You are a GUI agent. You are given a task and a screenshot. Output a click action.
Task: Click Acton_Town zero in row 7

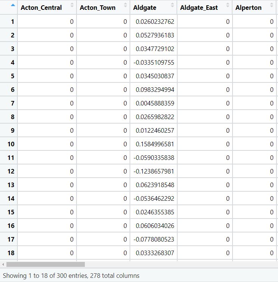(x=125, y=103)
